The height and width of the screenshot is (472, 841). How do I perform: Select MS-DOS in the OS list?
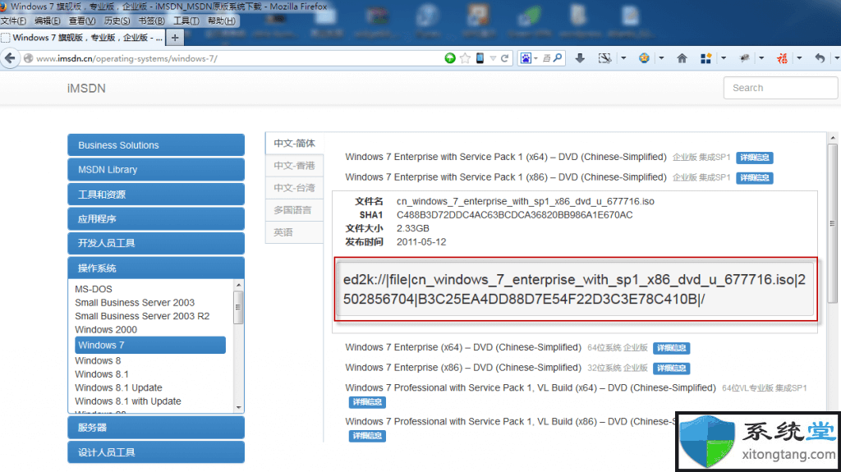coord(94,289)
